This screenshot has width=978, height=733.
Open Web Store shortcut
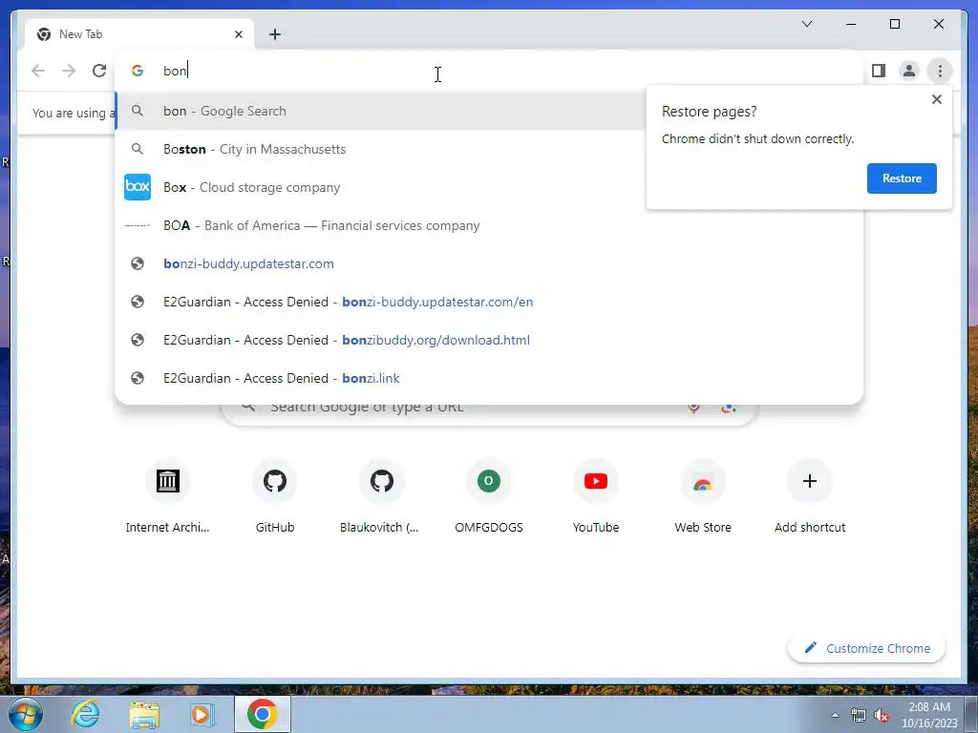pos(703,496)
